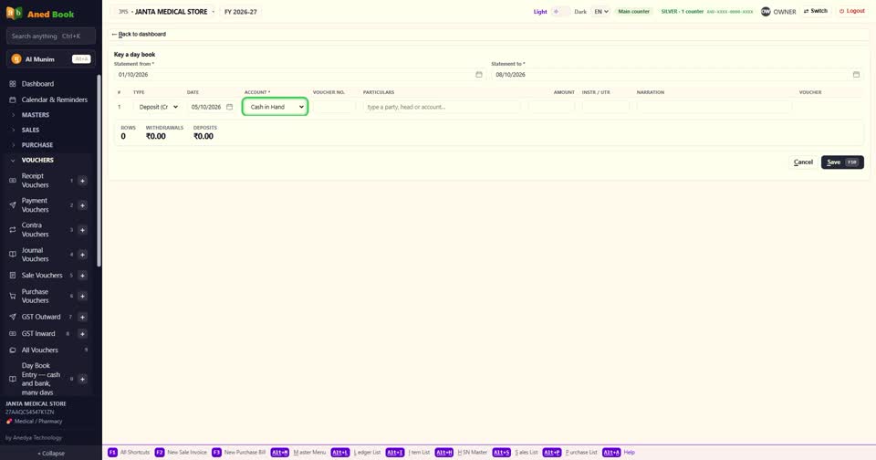Viewport: 876px width, 460px height.
Task: Click Back to dashboard link
Action: click(x=139, y=34)
